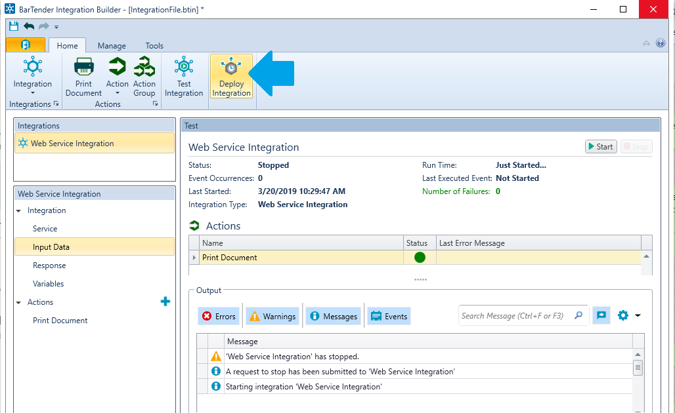Viewport: 675px width, 413px height.
Task: Click the Last Error Message column header
Action: coord(538,243)
